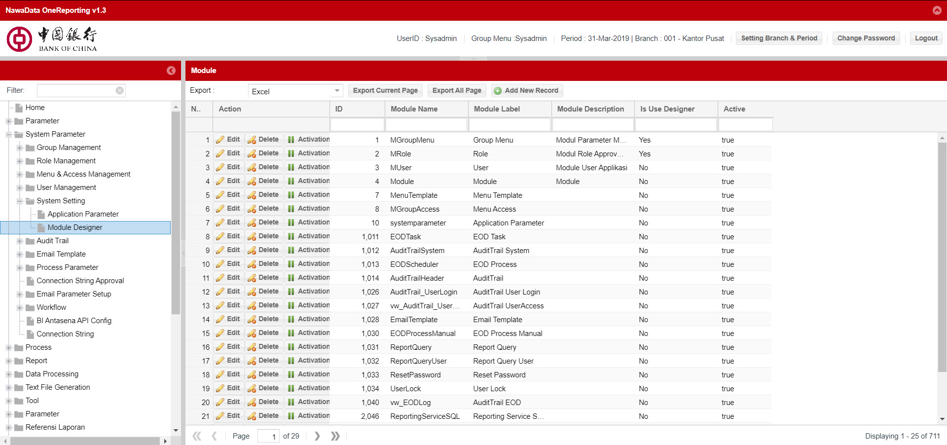Click the Module Name filter input field
The width and height of the screenshot is (947, 445).
[x=426, y=125]
